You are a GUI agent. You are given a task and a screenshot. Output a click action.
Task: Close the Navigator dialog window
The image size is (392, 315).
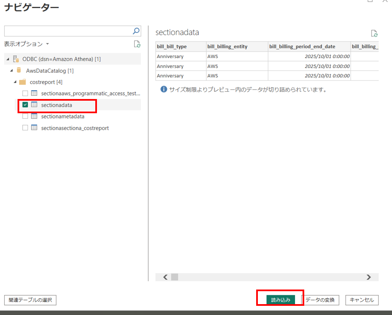(385, 1)
